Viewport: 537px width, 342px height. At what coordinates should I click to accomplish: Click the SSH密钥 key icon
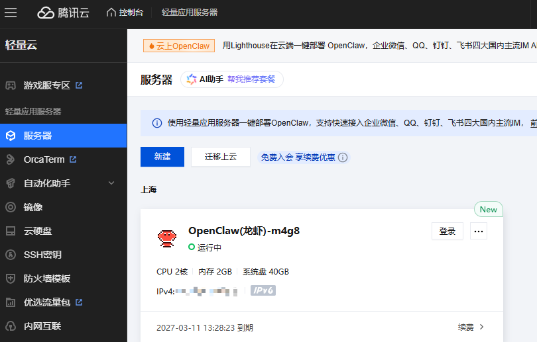tap(11, 255)
